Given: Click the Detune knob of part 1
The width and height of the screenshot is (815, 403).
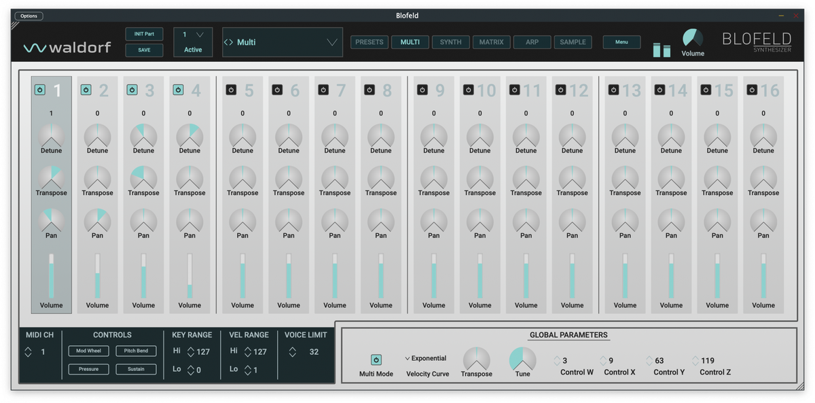Looking at the screenshot, I should point(51,136).
